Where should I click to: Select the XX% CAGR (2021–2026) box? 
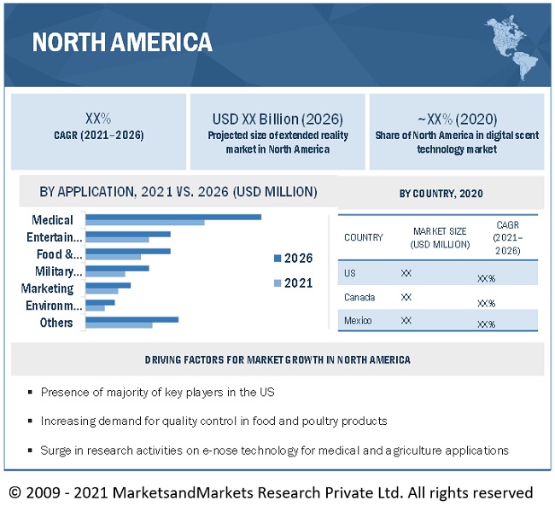[98, 131]
